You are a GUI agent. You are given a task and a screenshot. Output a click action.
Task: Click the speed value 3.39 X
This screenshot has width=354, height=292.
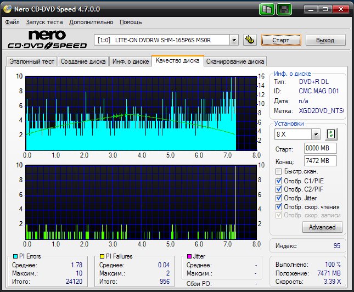332,282
